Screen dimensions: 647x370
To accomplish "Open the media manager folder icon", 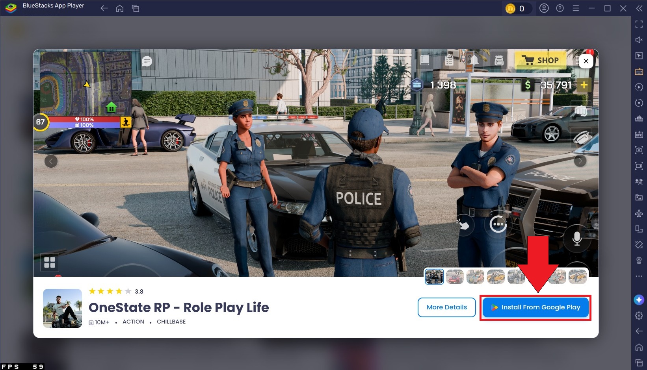I will coord(639,197).
